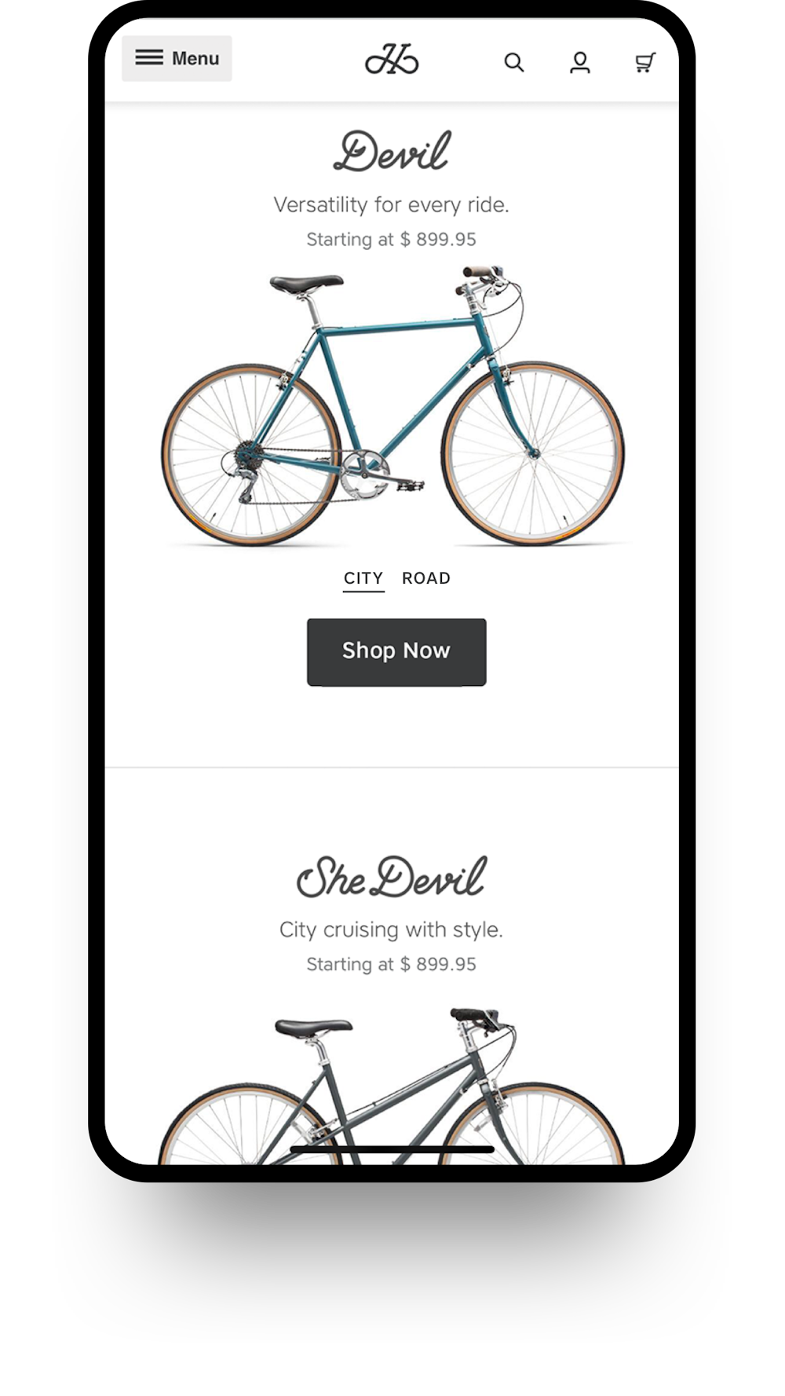Click the teal bike's front wheel

click(x=533, y=453)
